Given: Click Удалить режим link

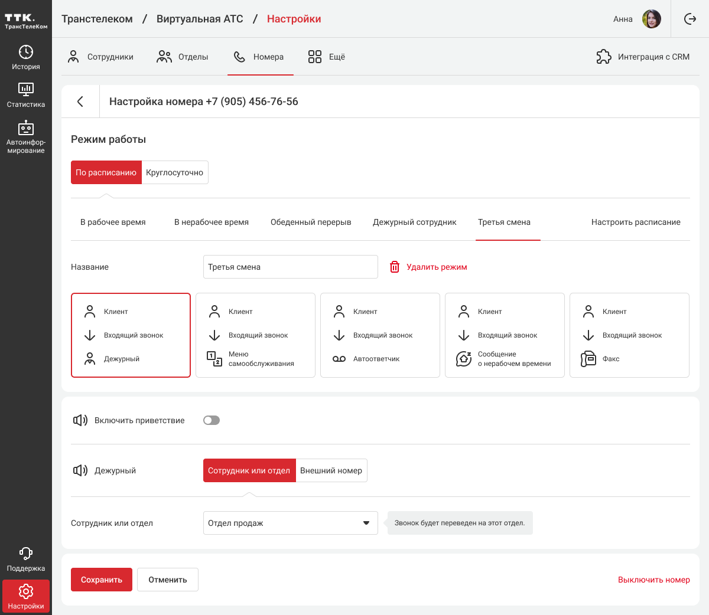Looking at the screenshot, I should pyautogui.click(x=428, y=267).
